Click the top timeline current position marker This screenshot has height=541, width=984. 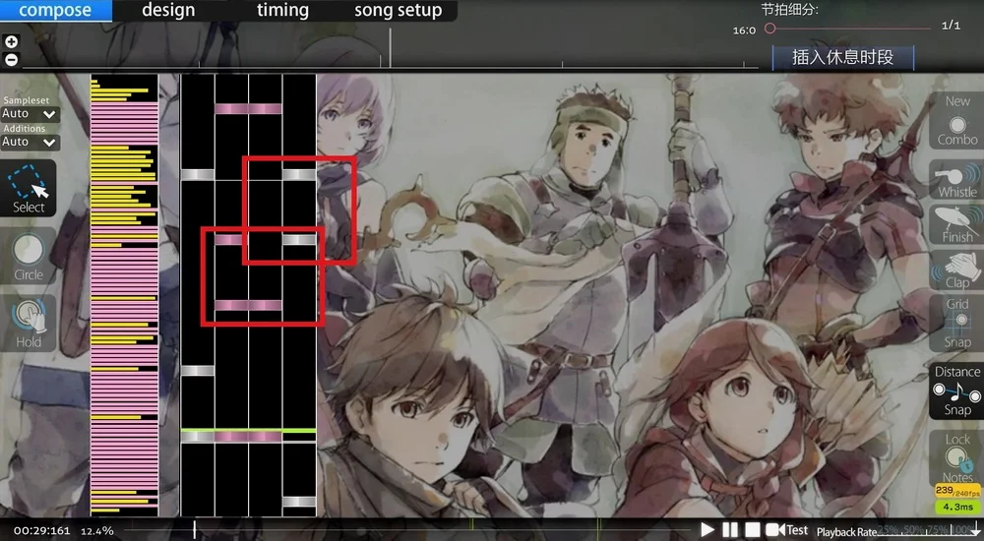pos(390,47)
